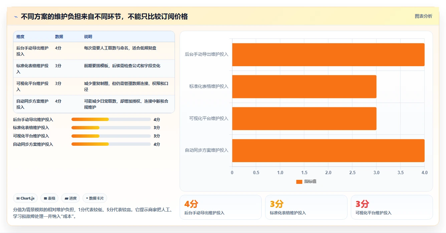The width and height of the screenshot is (446, 233).
Task: Click the small icon before the headline
Action: pos(16,17)
